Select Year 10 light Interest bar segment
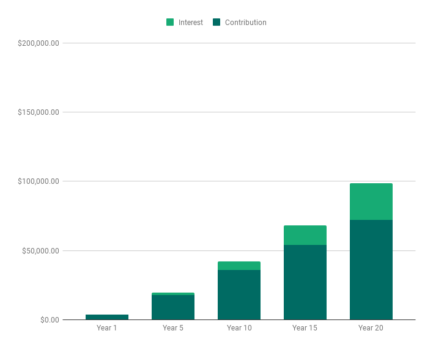 point(239,266)
